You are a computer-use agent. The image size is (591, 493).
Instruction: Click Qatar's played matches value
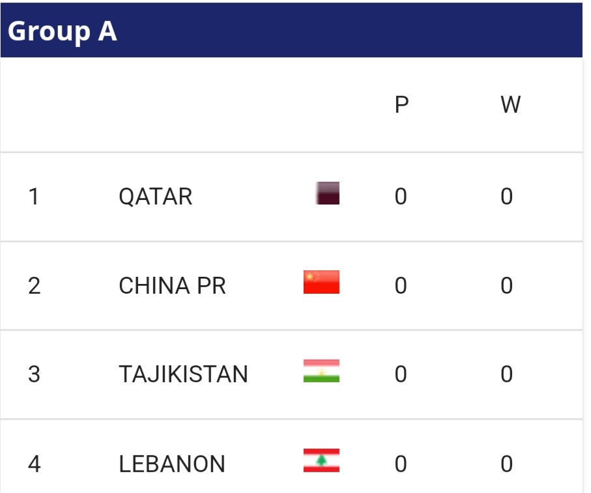click(x=401, y=197)
